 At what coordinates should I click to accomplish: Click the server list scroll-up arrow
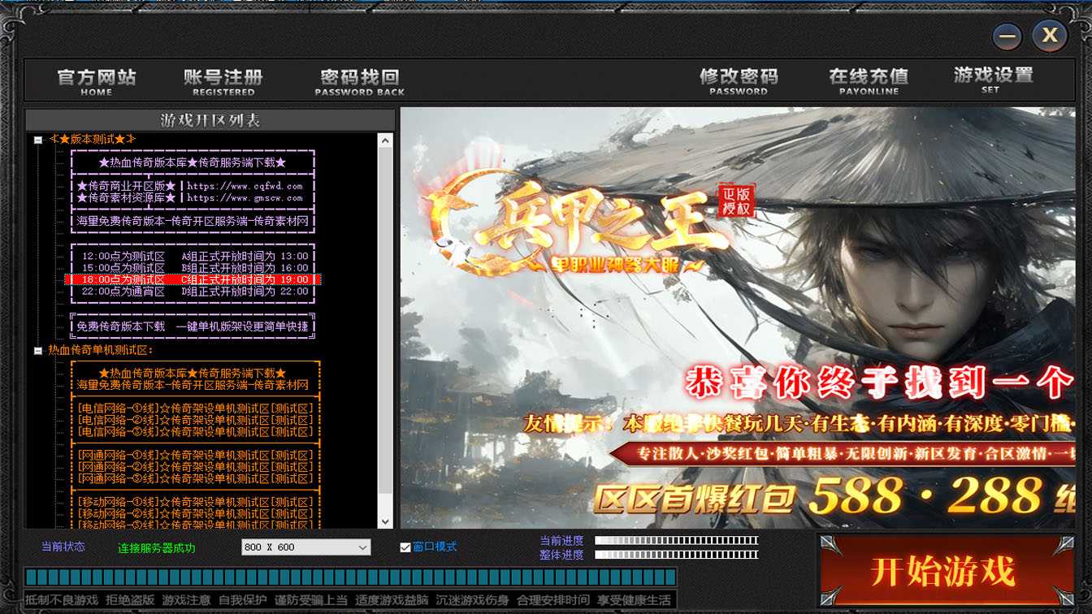(385, 141)
